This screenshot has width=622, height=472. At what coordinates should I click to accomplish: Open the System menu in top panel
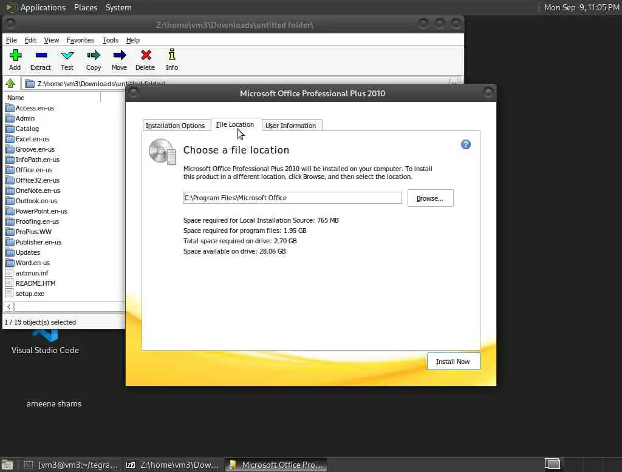point(118,7)
